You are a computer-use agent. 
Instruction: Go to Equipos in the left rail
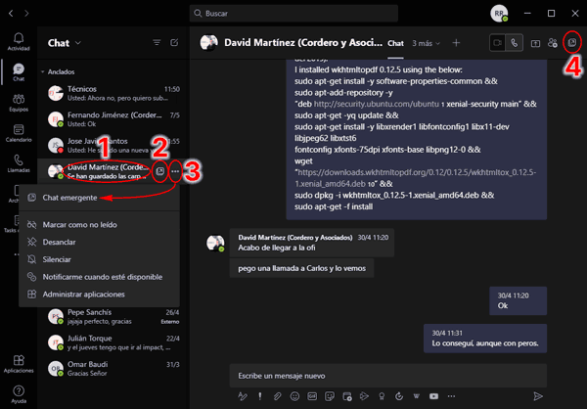tap(19, 103)
